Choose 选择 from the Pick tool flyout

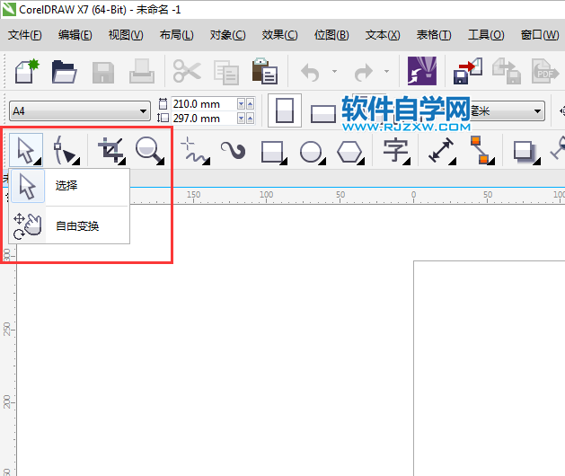click(x=69, y=186)
